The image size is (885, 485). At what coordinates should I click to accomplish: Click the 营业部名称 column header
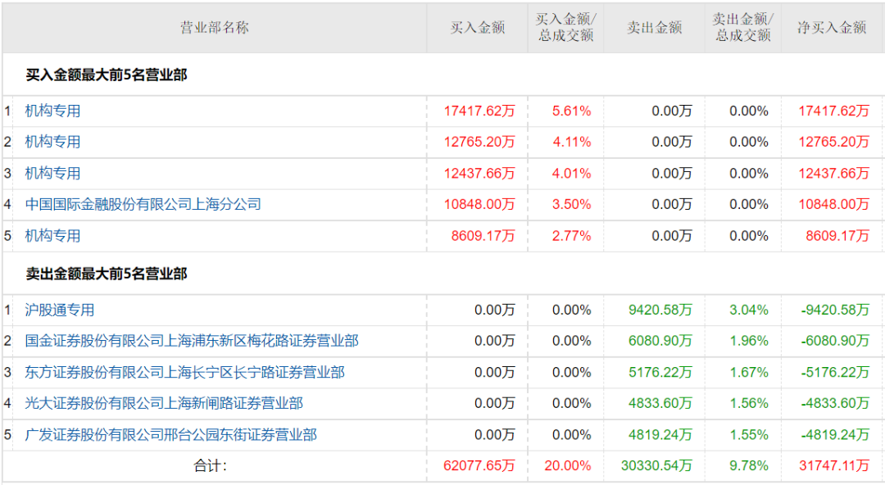coord(214,28)
